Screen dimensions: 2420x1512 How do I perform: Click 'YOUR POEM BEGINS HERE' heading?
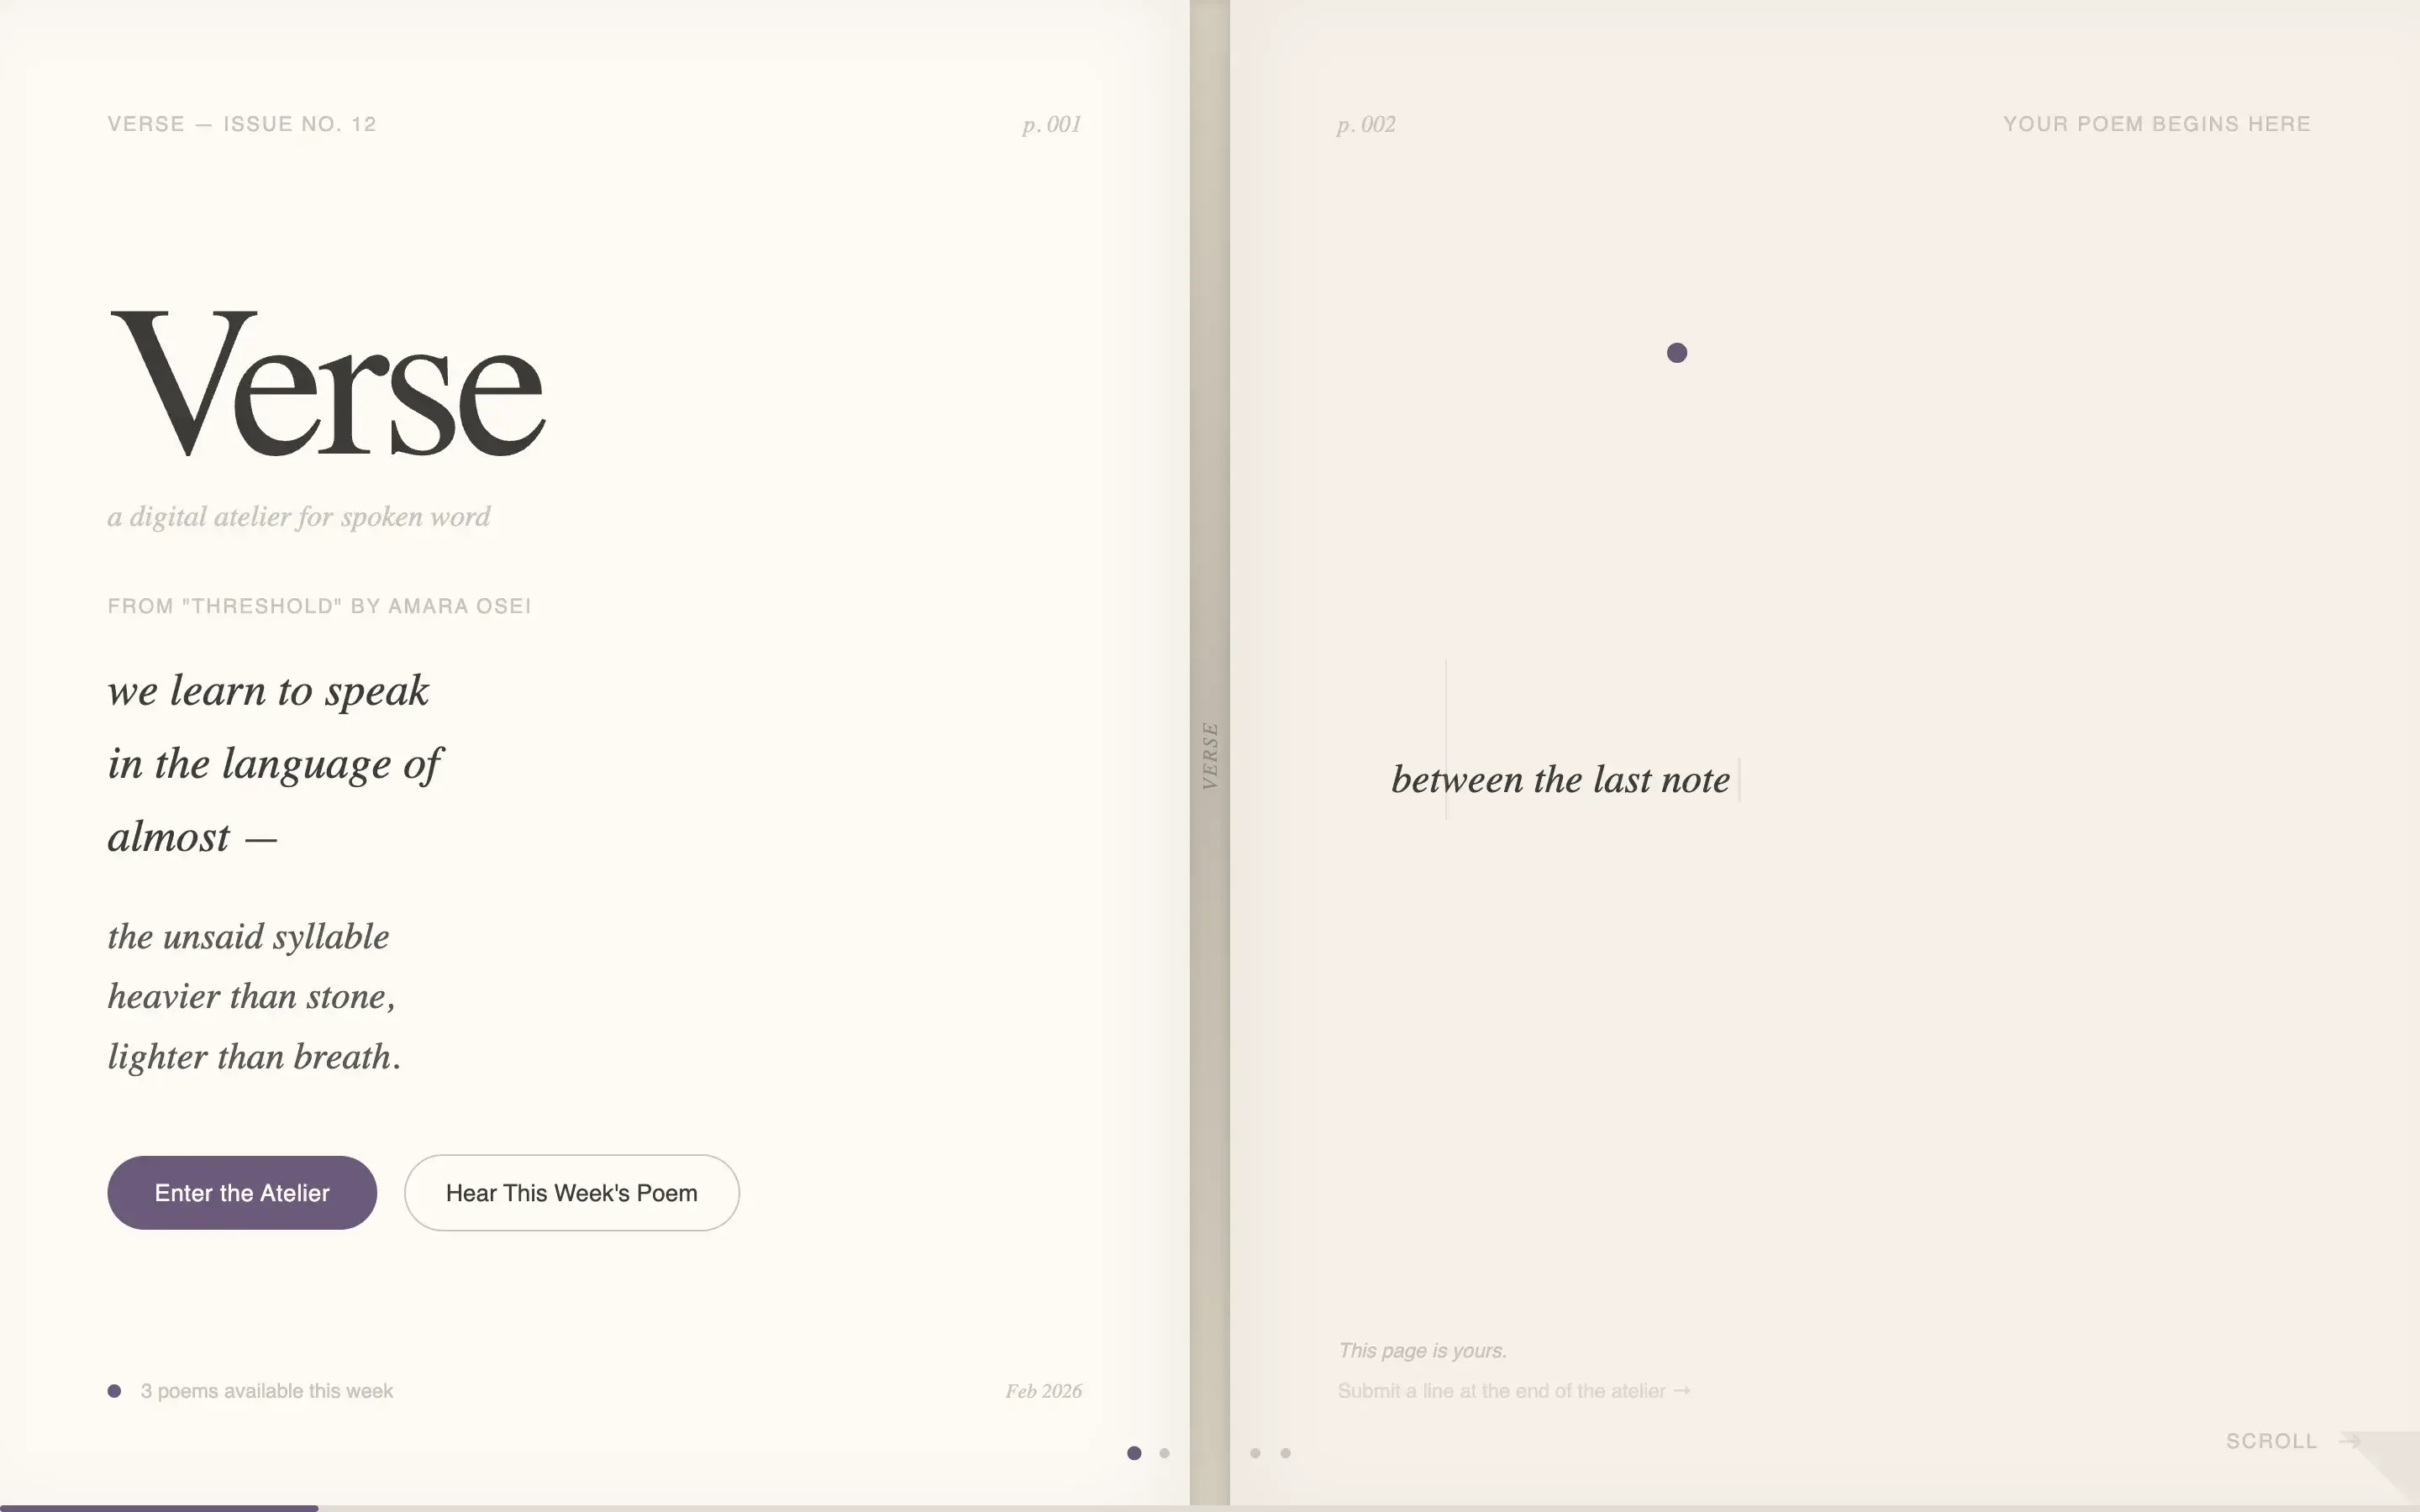(2157, 124)
